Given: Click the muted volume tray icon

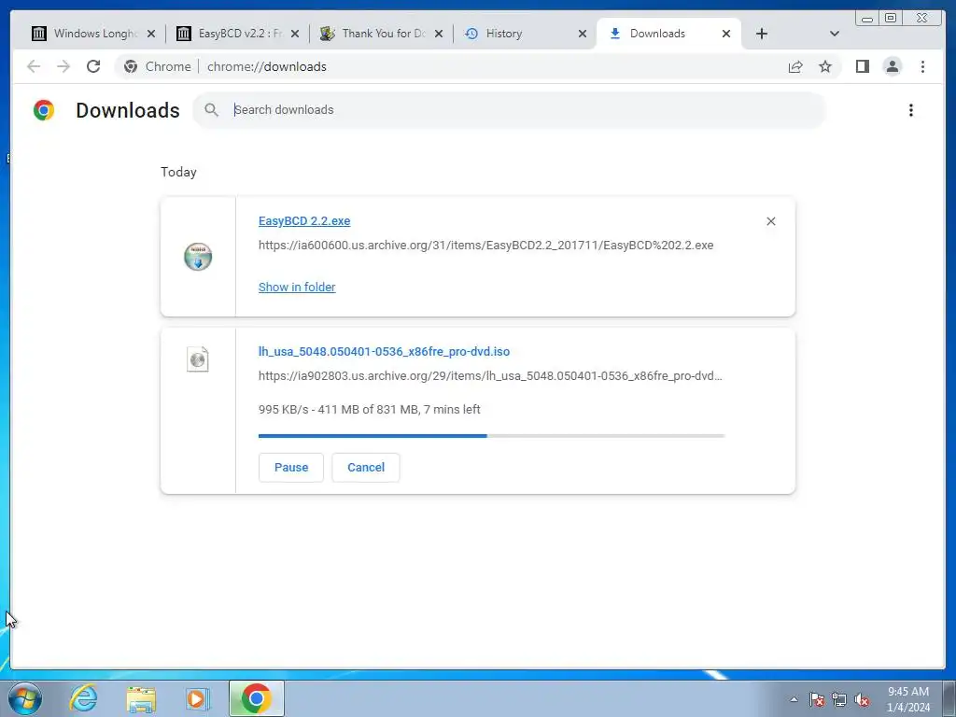Looking at the screenshot, I should (x=862, y=700).
